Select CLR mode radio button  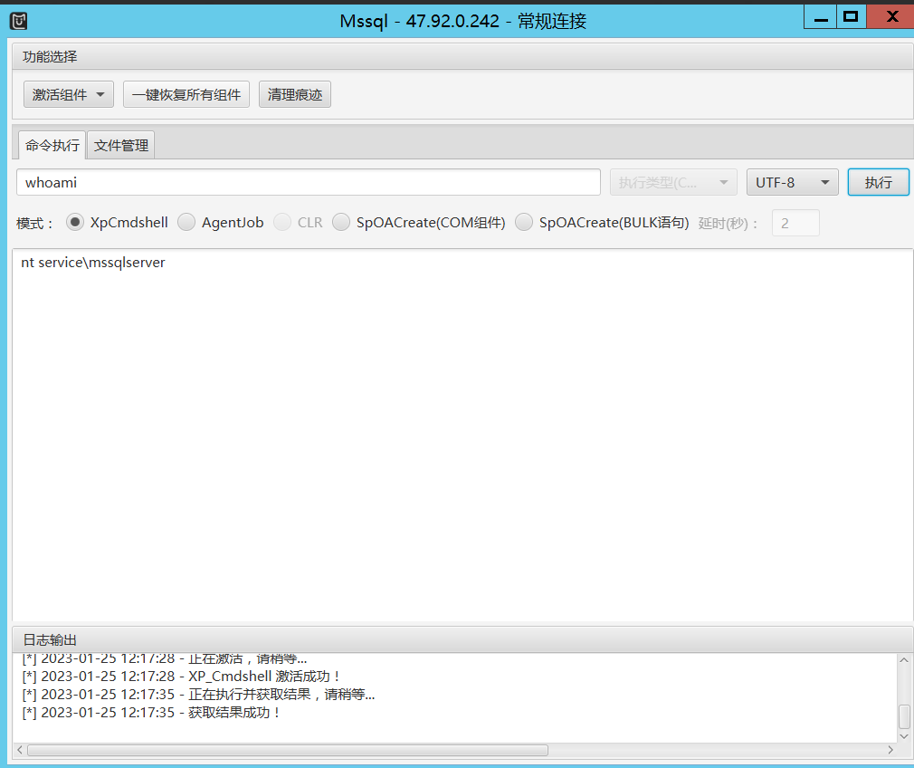pos(282,223)
